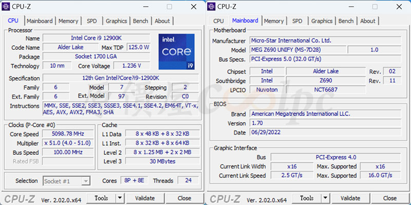Click the Cores value 8P + 8E
Screen dimensions: 411x205
(135, 180)
